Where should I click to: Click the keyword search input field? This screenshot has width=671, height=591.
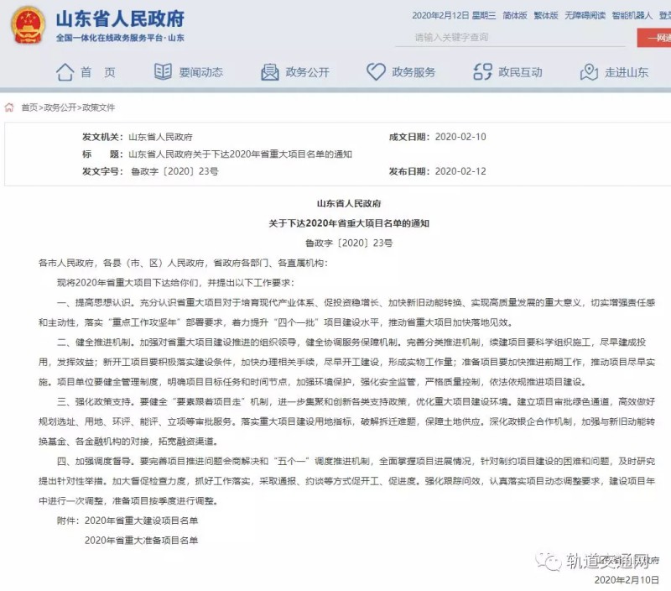tap(520, 37)
